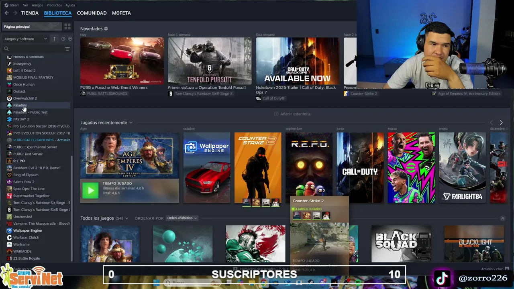The height and width of the screenshot is (289, 514).
Task: Select Paladins in game list
Action: (x=20, y=106)
